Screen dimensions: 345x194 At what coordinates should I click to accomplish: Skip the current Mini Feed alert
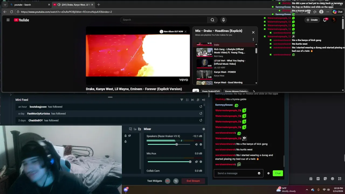(x=192, y=100)
